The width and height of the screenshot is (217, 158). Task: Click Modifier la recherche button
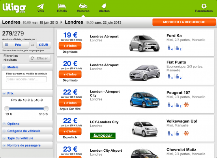pos(184,22)
